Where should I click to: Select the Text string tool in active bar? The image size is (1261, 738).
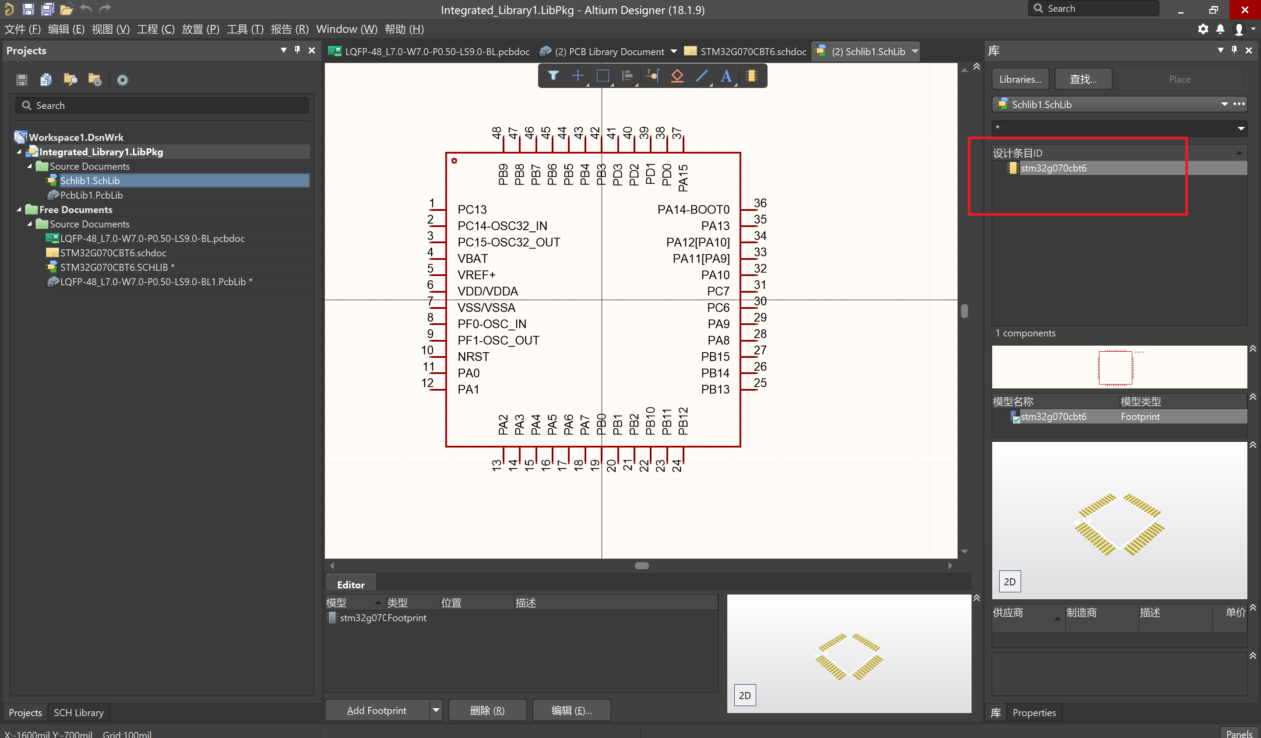726,76
